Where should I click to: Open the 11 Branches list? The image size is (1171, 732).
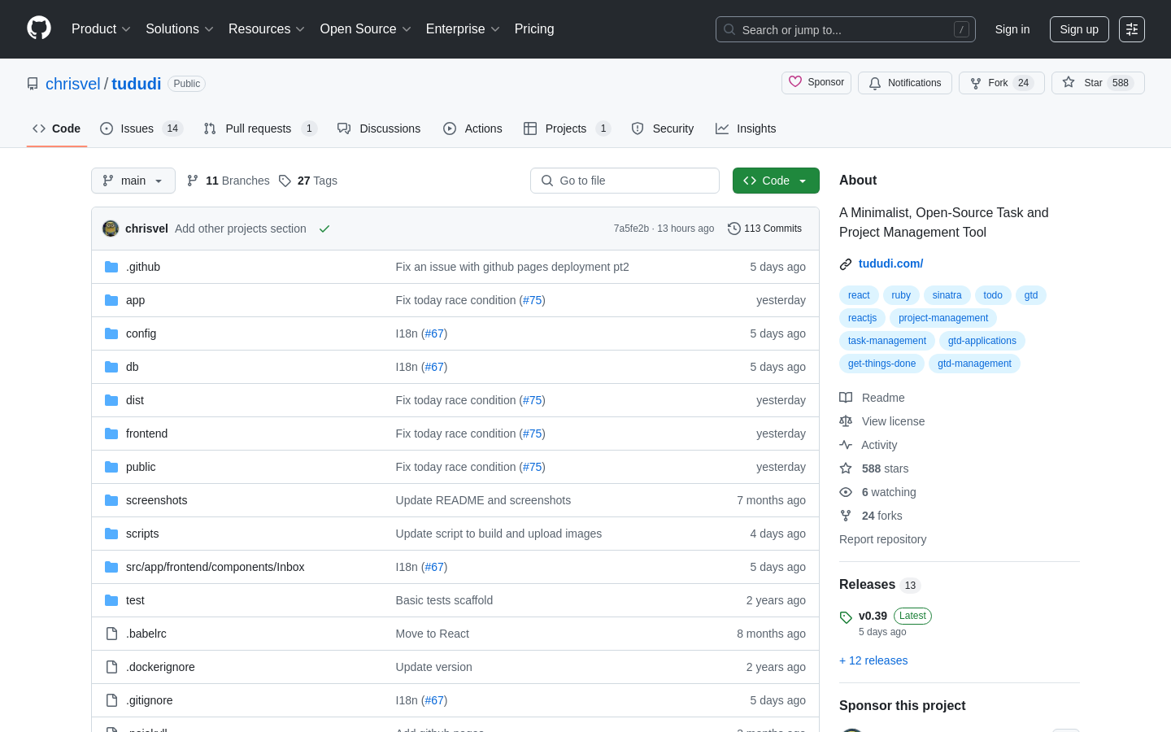[228, 181]
